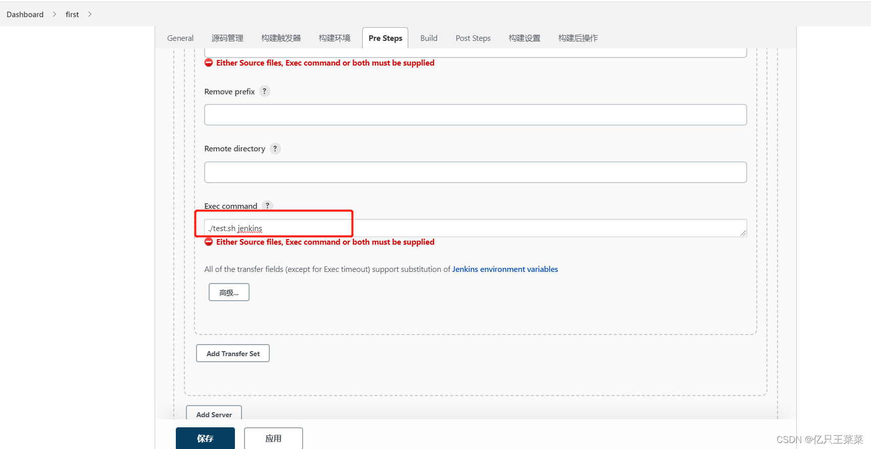The width and height of the screenshot is (871, 449).
Task: Click the 高级... advanced button
Action: tap(229, 292)
